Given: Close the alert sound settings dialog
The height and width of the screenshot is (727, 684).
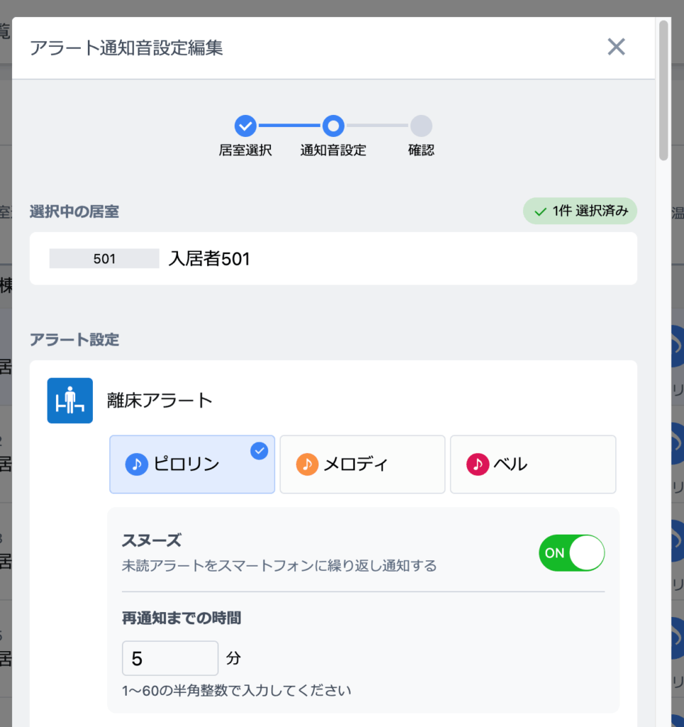Looking at the screenshot, I should click(616, 47).
